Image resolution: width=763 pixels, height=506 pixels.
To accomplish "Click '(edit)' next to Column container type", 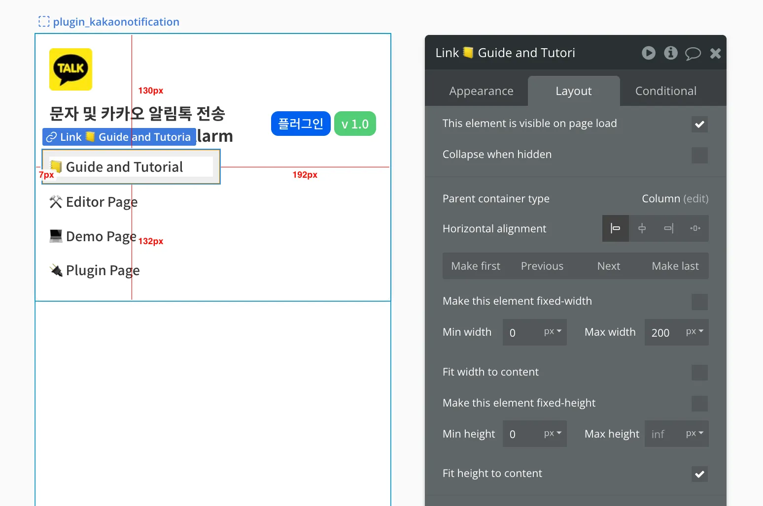I will (x=696, y=198).
